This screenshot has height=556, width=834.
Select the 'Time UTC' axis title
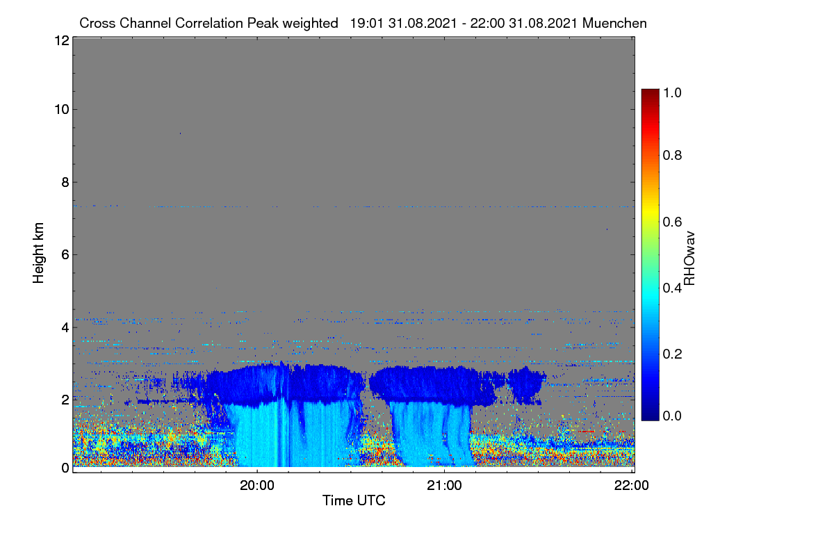click(354, 500)
